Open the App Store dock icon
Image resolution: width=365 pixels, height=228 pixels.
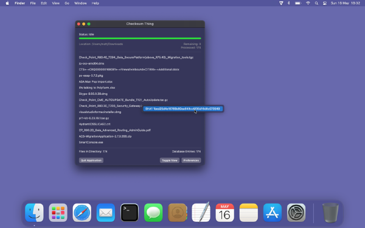coord(273,213)
